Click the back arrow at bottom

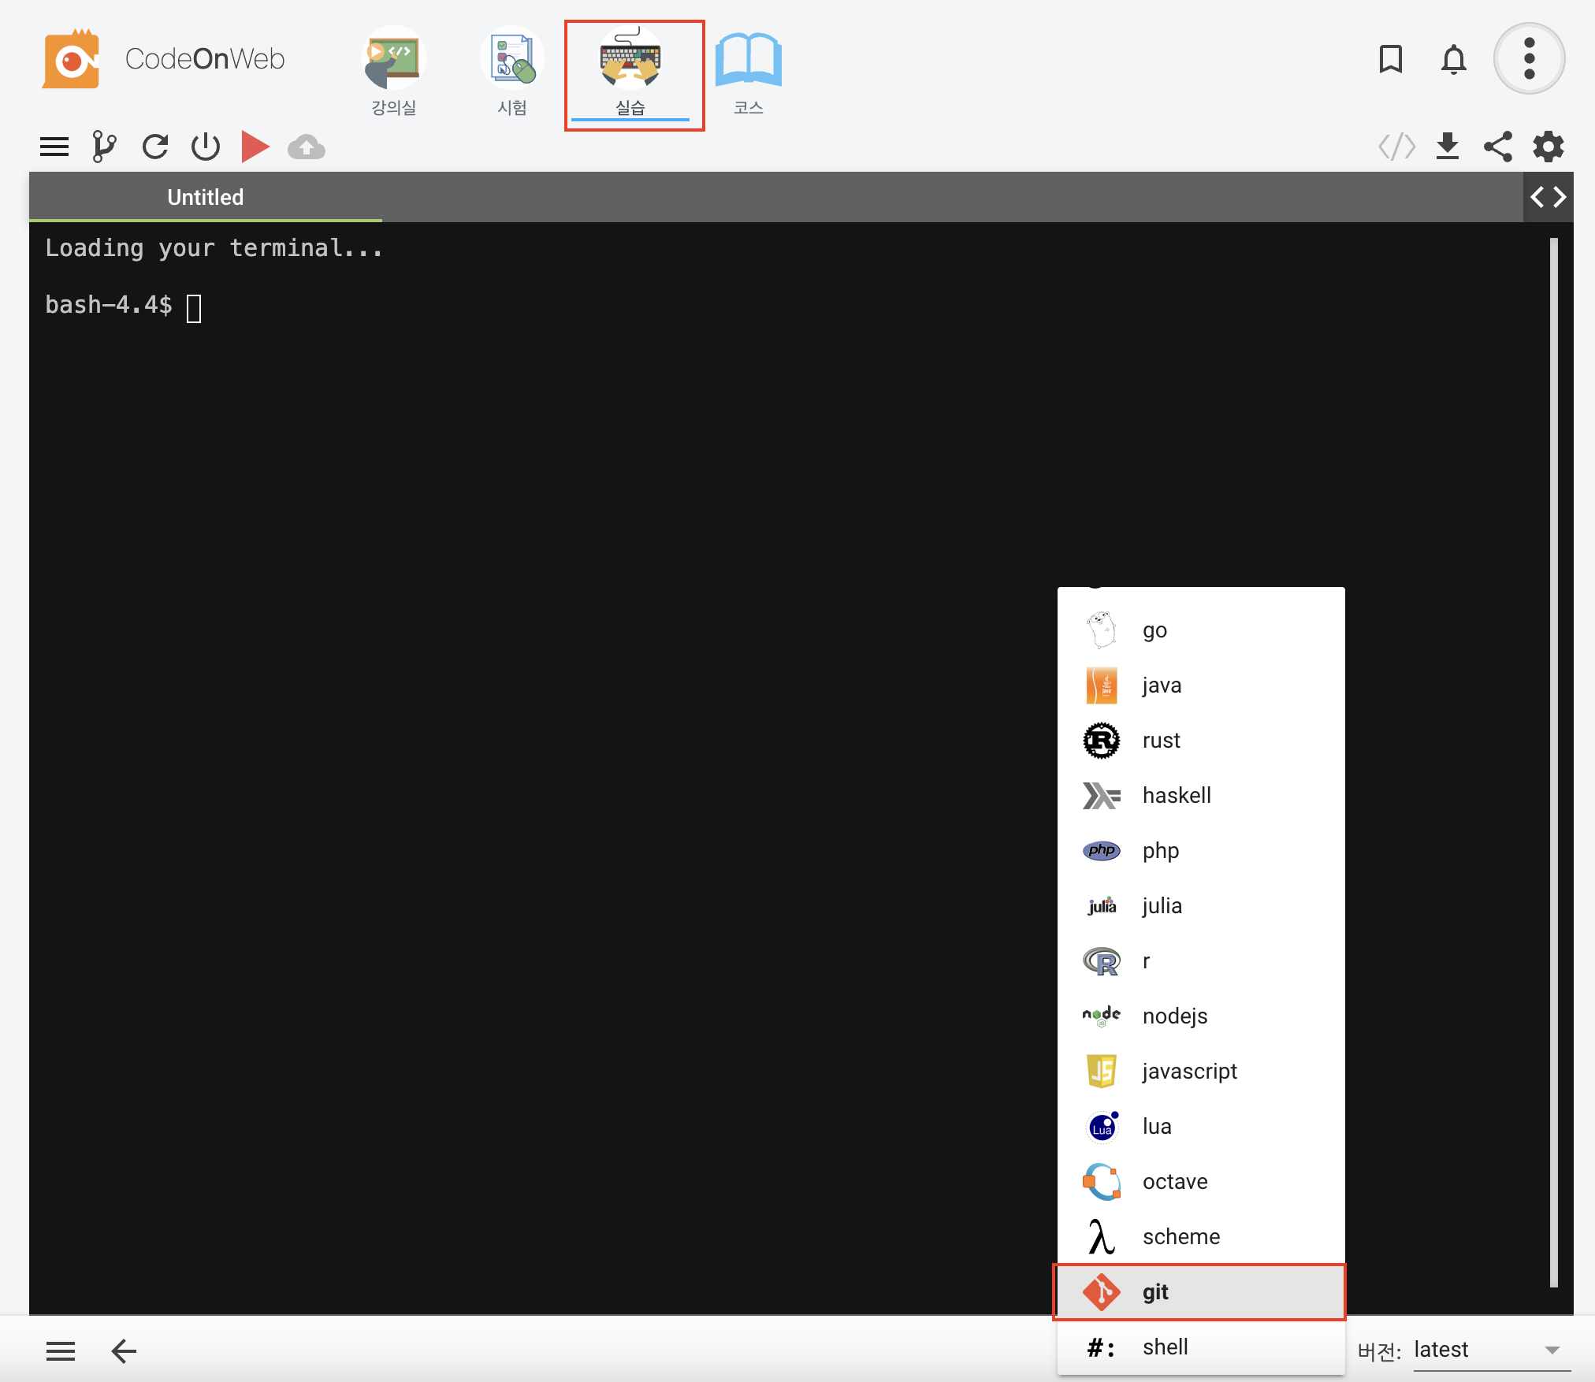[x=124, y=1352]
